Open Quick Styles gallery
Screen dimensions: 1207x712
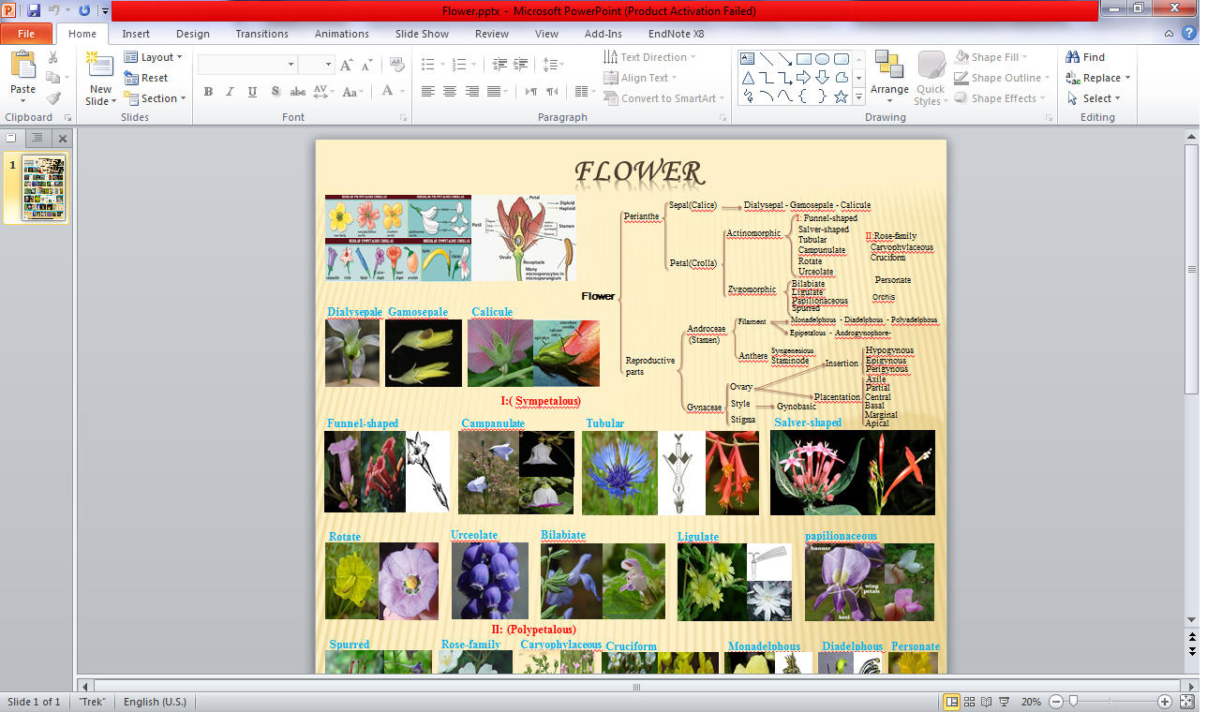(x=931, y=77)
